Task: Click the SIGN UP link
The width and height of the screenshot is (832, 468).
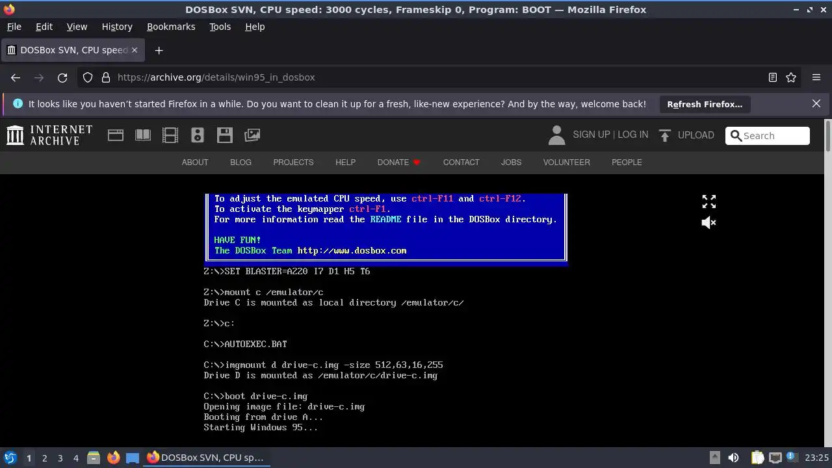Action: 591,135
